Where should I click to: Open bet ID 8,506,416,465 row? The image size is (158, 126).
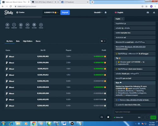point(56,56)
